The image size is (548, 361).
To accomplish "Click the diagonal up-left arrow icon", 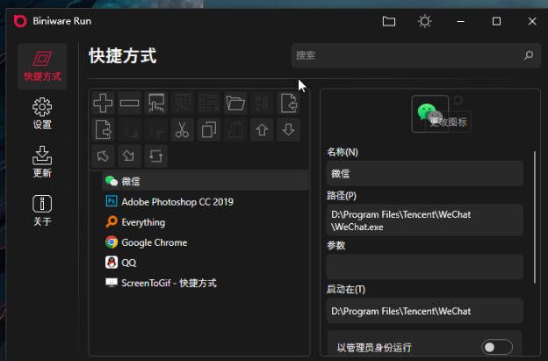I will (103, 155).
